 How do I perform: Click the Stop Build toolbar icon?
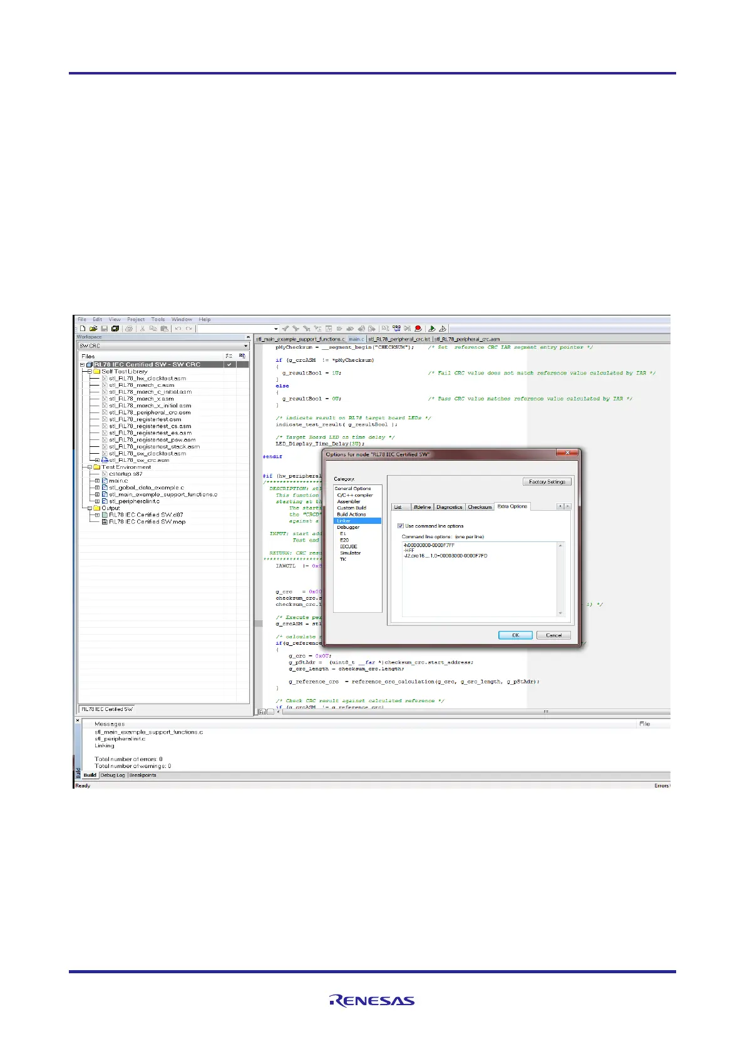(408, 329)
